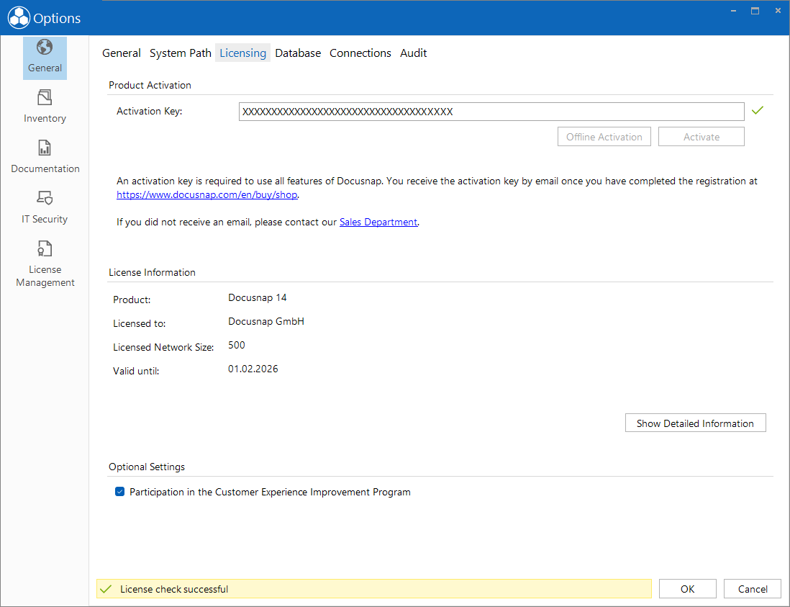Open the IT Security settings section
The width and height of the screenshot is (790, 607).
coord(45,207)
